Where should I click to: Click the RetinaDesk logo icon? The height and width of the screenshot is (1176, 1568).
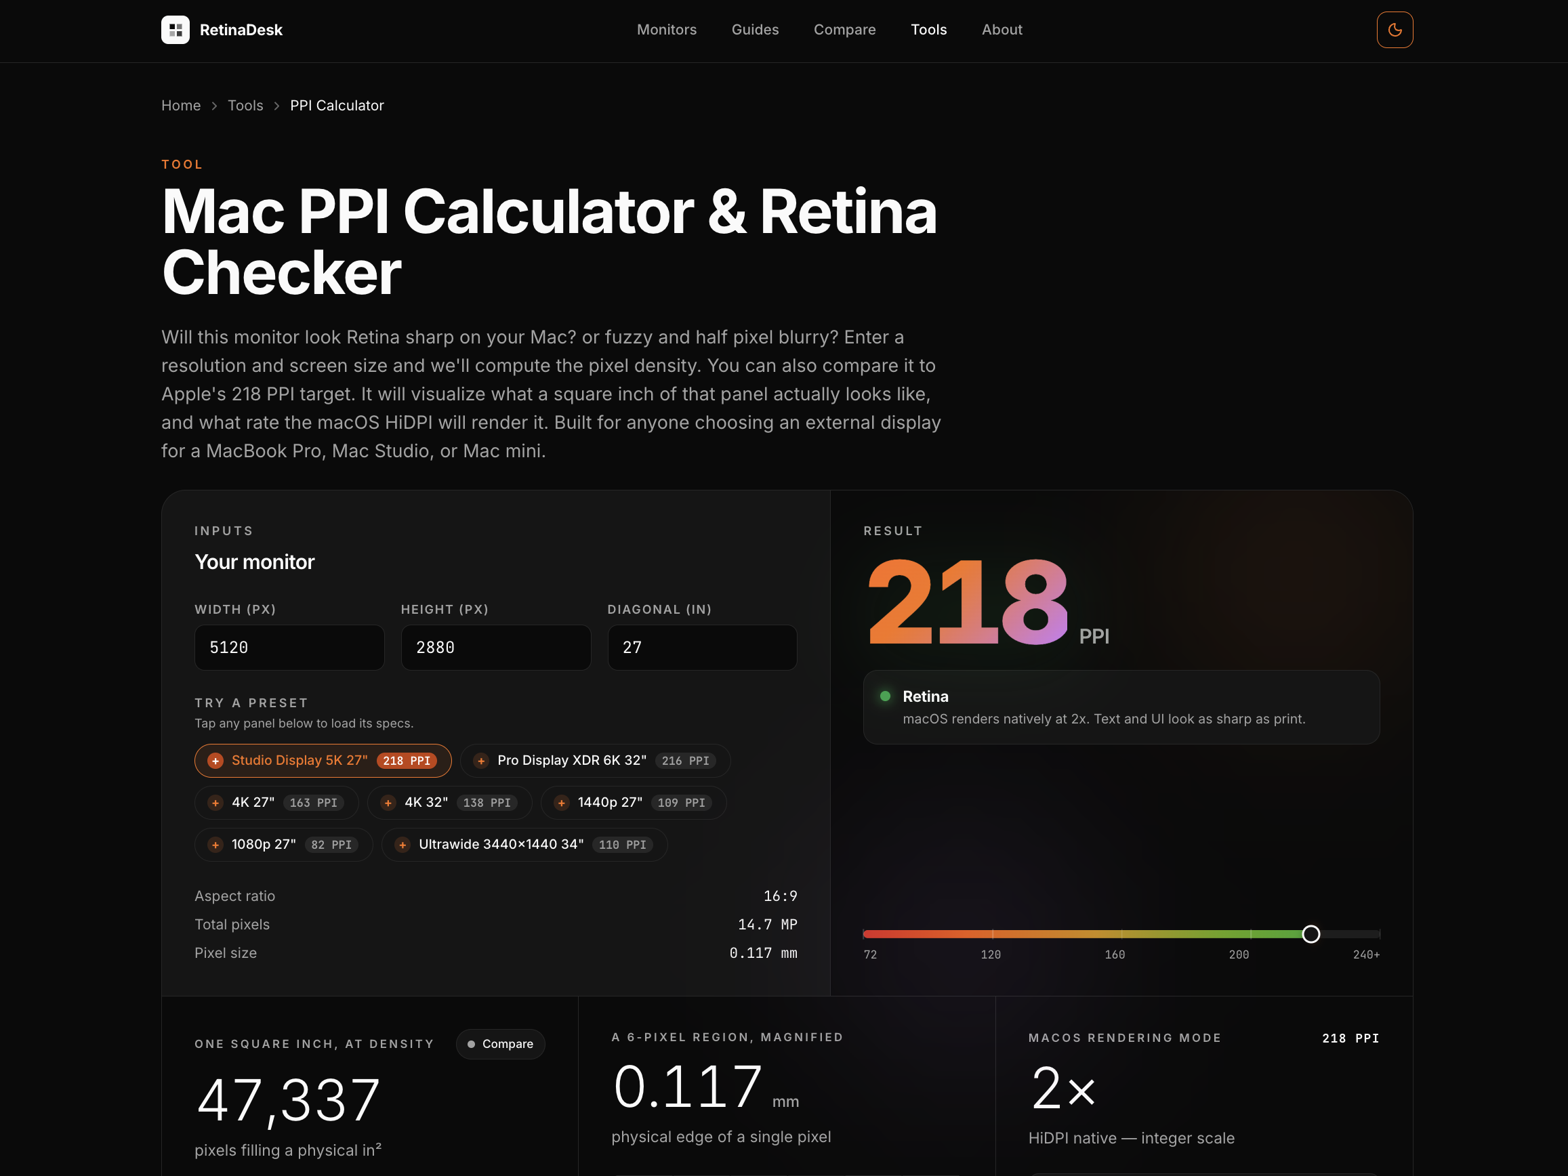click(x=175, y=30)
